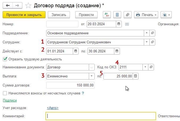Expand the Выплата Ежемесячно dropdown

[x=92, y=76]
